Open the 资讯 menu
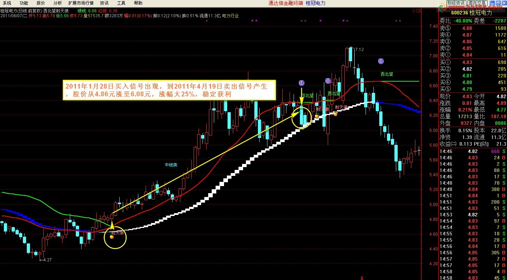507x280 pixels. tap(104, 3)
